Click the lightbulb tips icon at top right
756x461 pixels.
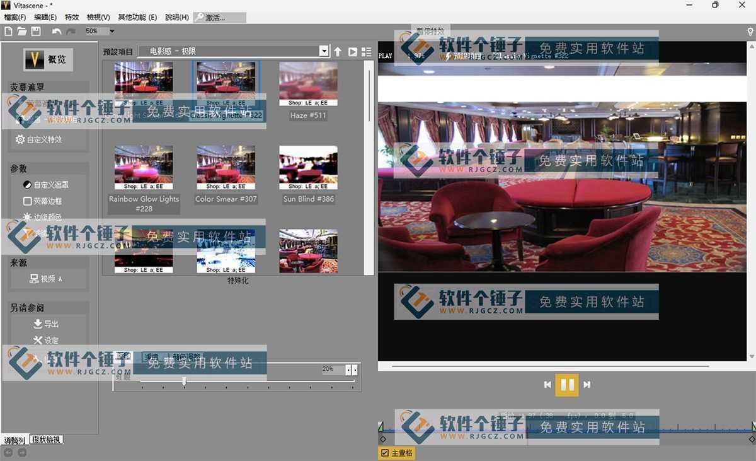click(750, 31)
